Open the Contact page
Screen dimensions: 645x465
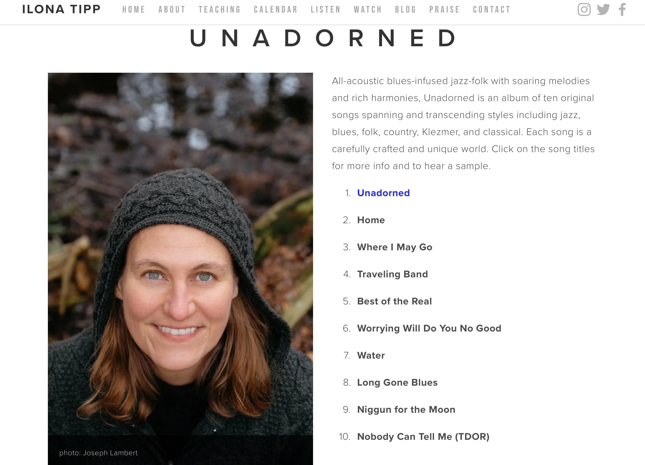[492, 10]
